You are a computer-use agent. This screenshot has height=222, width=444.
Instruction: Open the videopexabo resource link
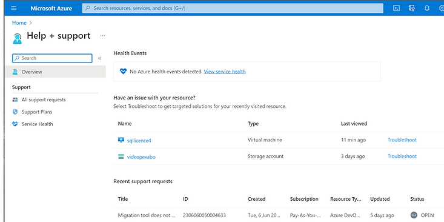pyautogui.click(x=141, y=156)
